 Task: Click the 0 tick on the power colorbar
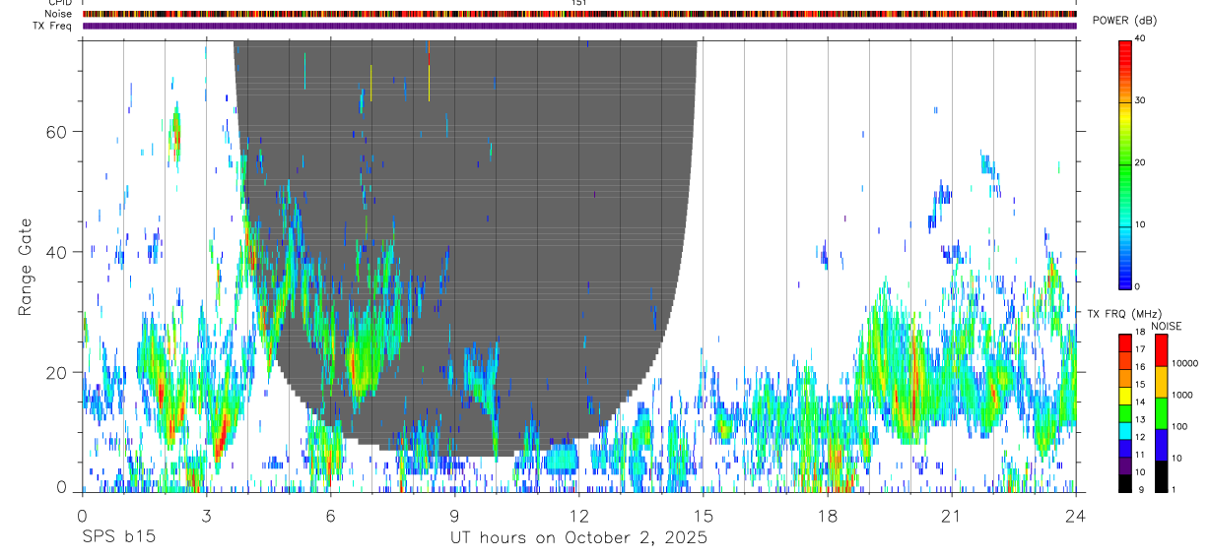(x=1139, y=286)
